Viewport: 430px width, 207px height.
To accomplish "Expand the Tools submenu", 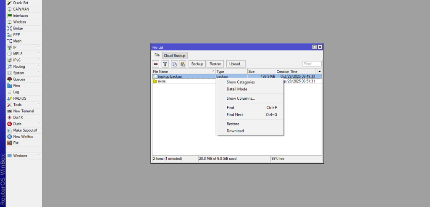I will (17, 105).
